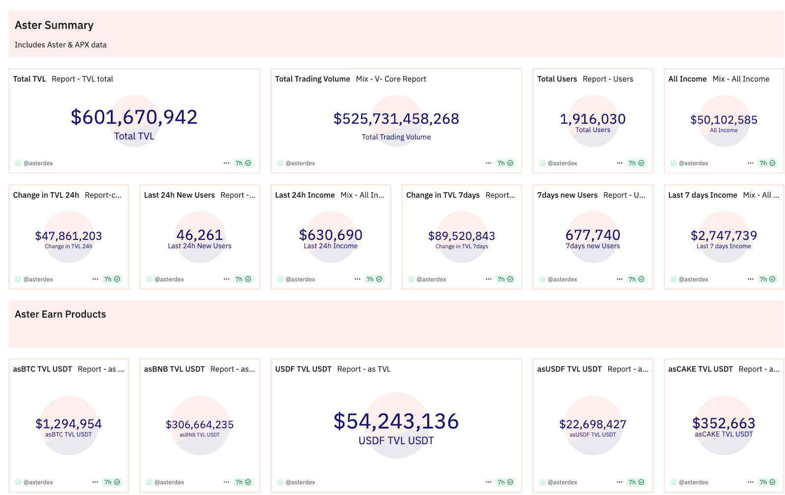The height and width of the screenshot is (495, 785).
Task: Expand the three-dot menu on 7days new Users card
Action: [620, 279]
